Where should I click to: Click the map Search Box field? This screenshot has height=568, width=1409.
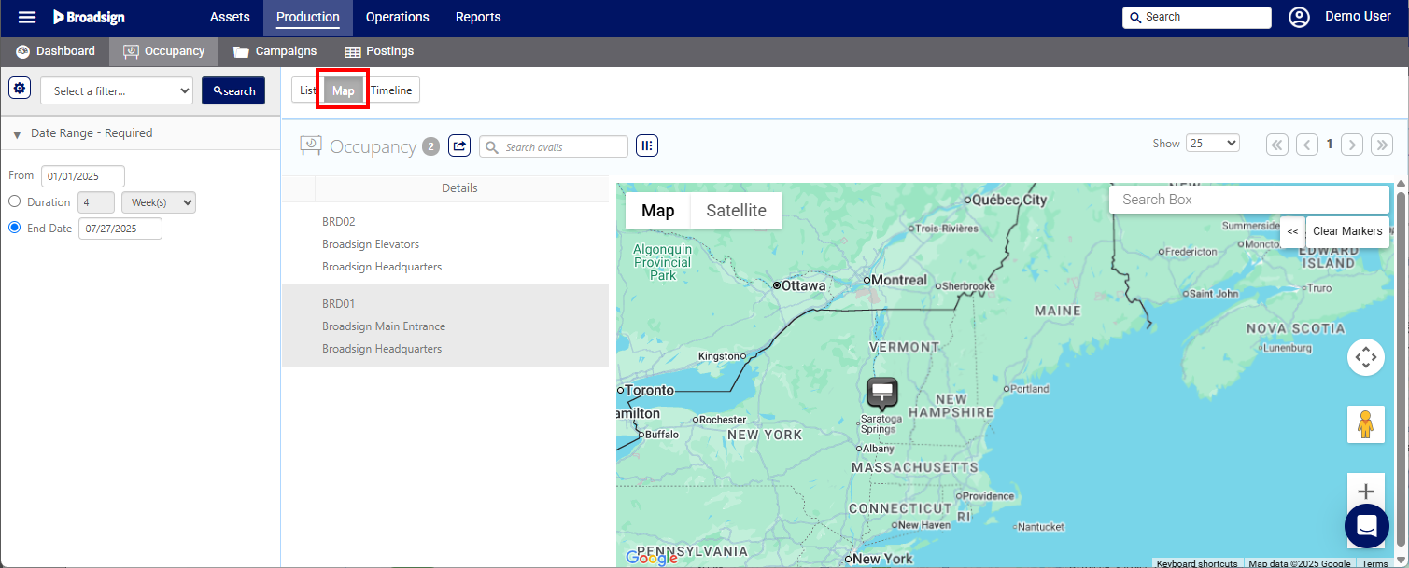click(1249, 200)
